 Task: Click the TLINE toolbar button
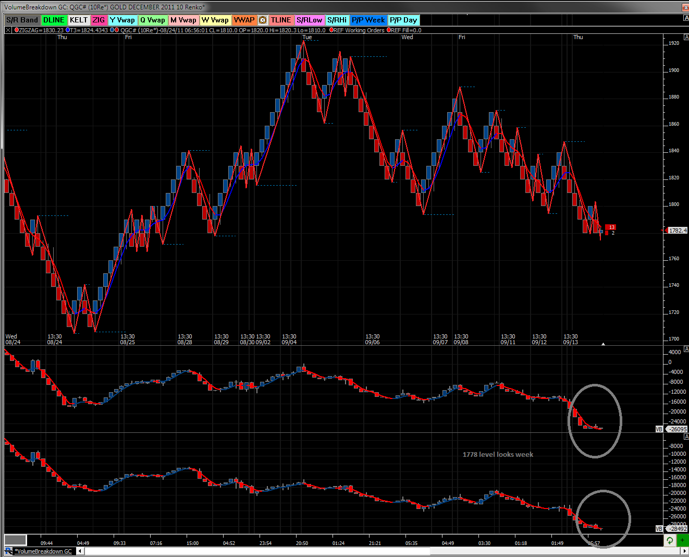[281, 20]
